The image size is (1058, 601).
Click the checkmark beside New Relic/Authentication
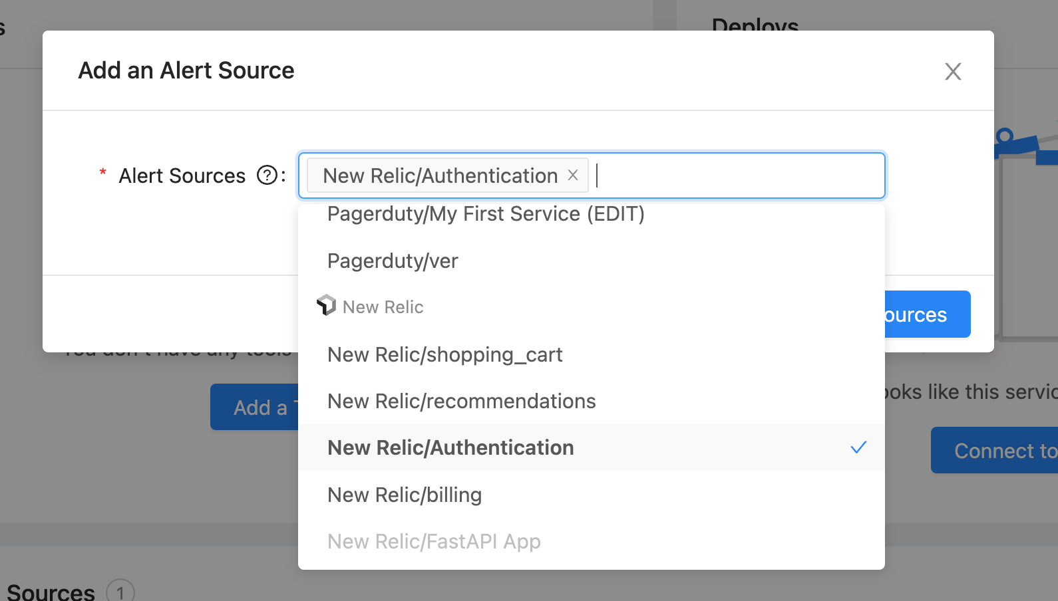tap(858, 447)
